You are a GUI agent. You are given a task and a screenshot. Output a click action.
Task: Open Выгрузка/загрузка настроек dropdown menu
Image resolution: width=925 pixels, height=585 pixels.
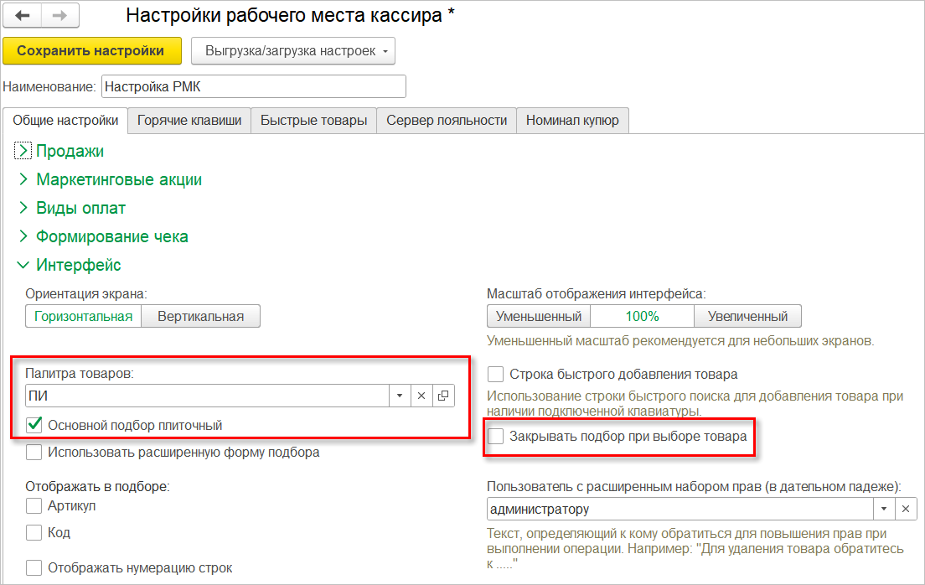[293, 51]
